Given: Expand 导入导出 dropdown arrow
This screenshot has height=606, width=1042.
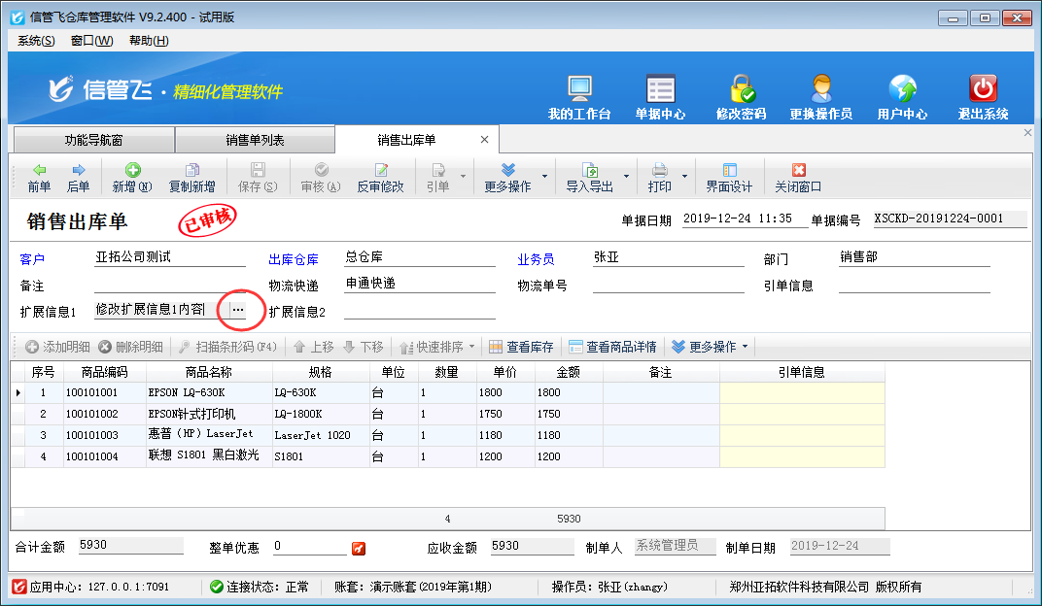Looking at the screenshot, I should pos(627,177).
